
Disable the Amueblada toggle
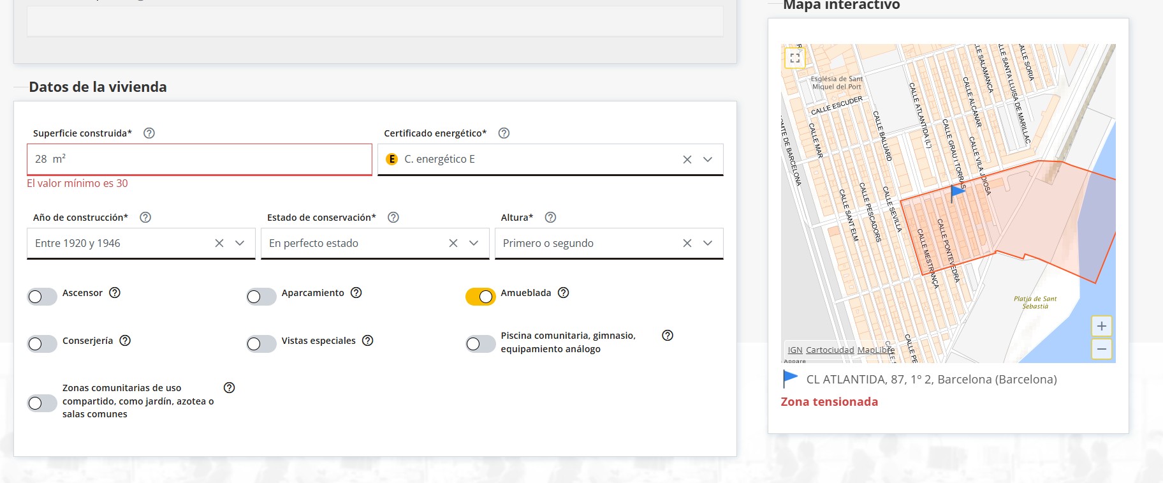coord(480,296)
